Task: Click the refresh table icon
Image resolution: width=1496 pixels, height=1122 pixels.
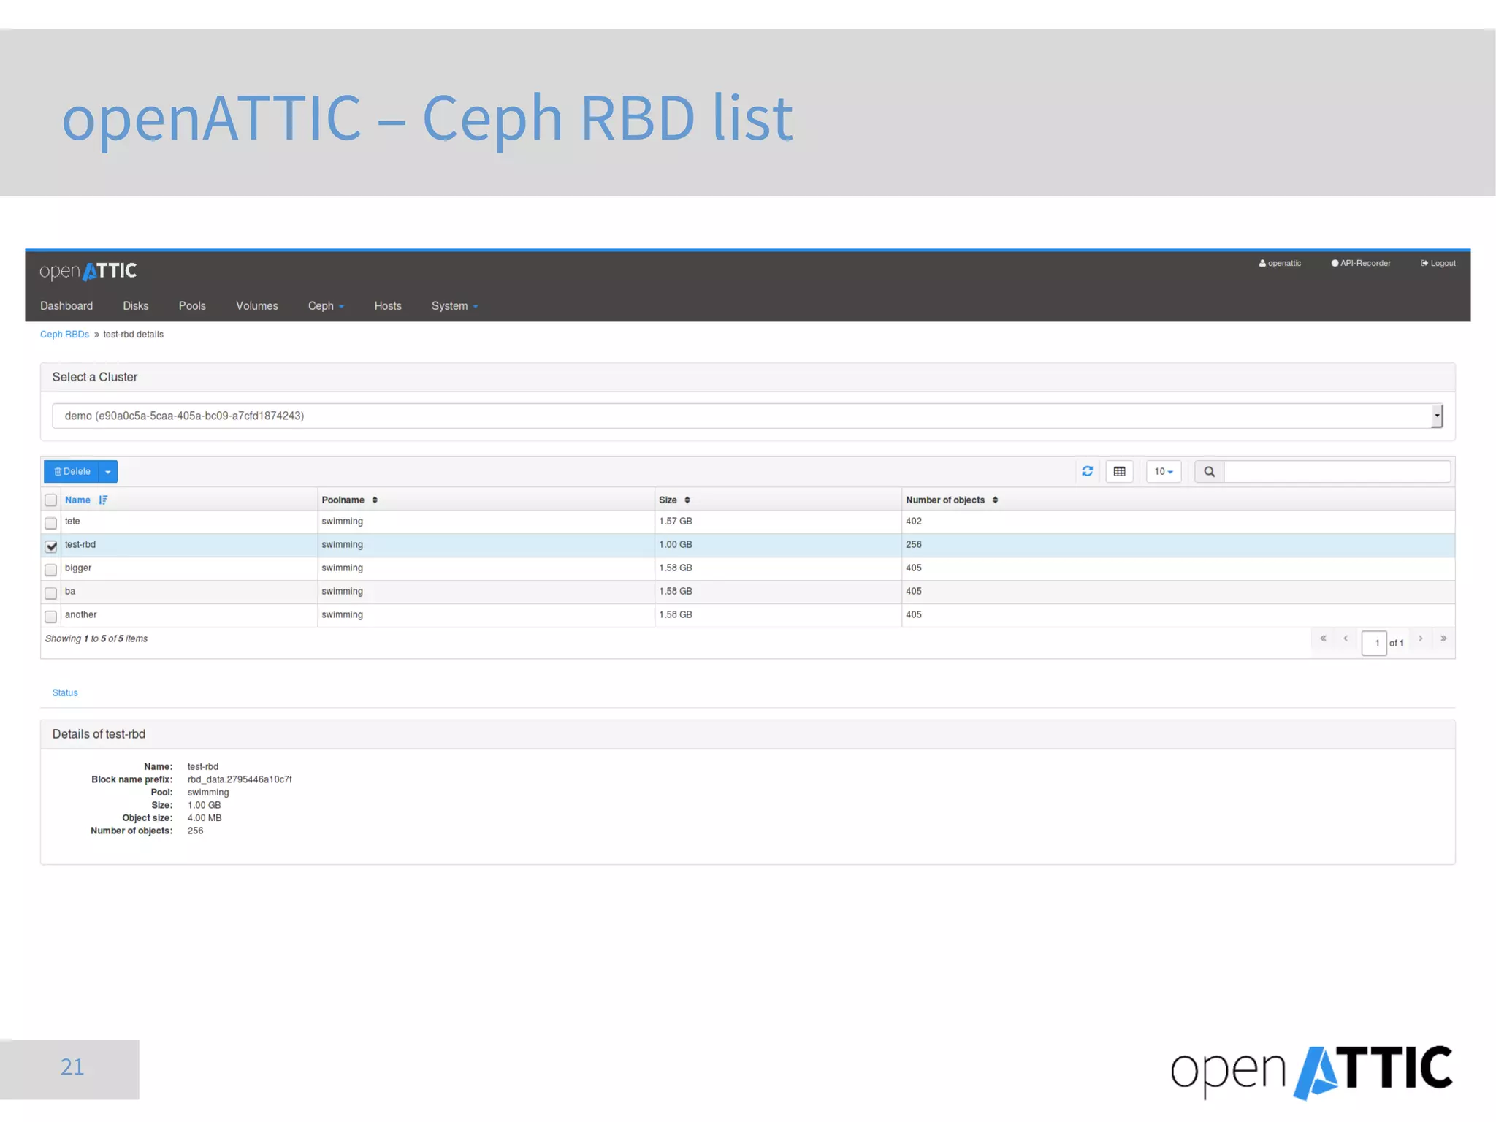Action: point(1087,471)
